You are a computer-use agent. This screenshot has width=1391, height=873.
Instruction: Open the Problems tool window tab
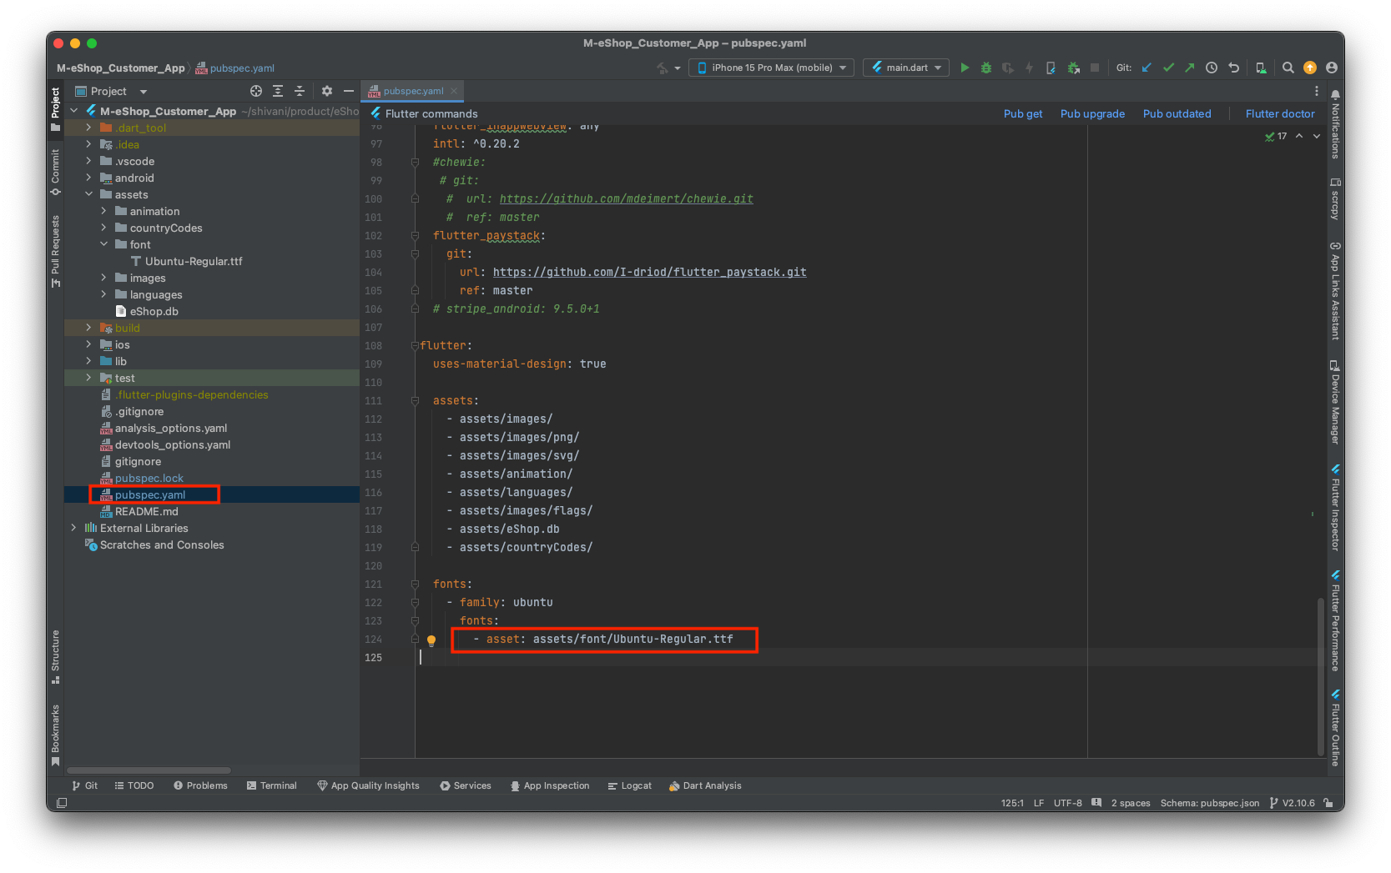click(x=200, y=785)
